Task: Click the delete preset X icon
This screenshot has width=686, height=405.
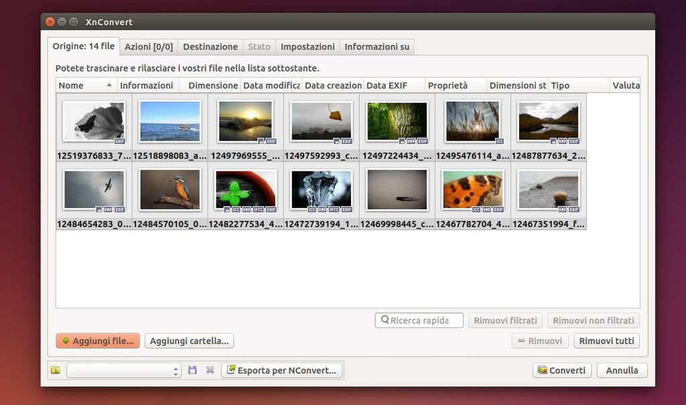Action: (x=210, y=370)
